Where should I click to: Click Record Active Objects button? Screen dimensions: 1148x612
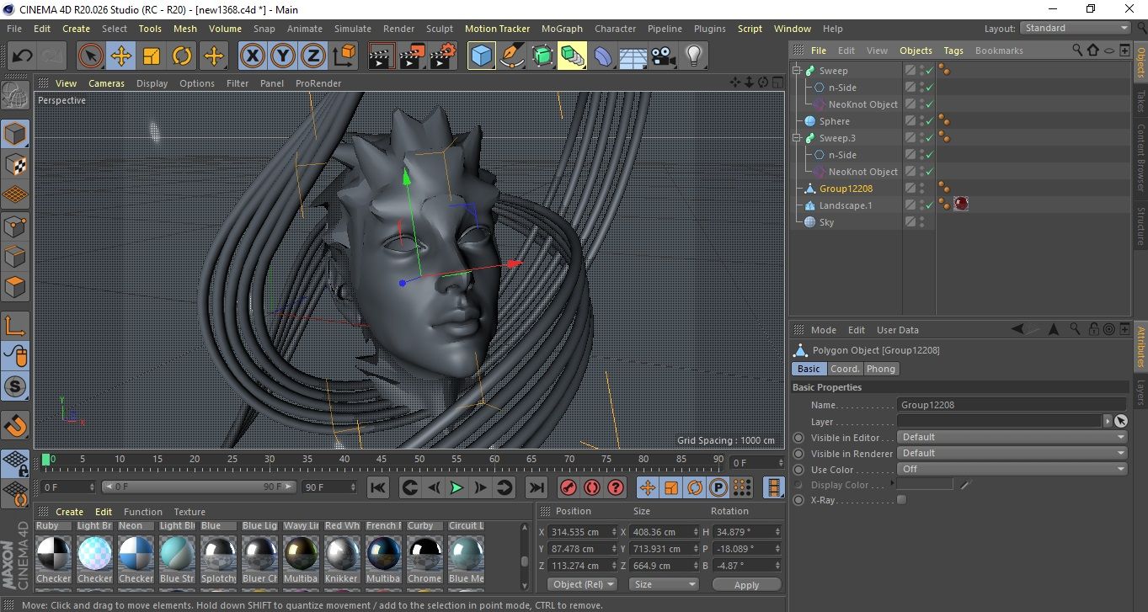click(569, 487)
